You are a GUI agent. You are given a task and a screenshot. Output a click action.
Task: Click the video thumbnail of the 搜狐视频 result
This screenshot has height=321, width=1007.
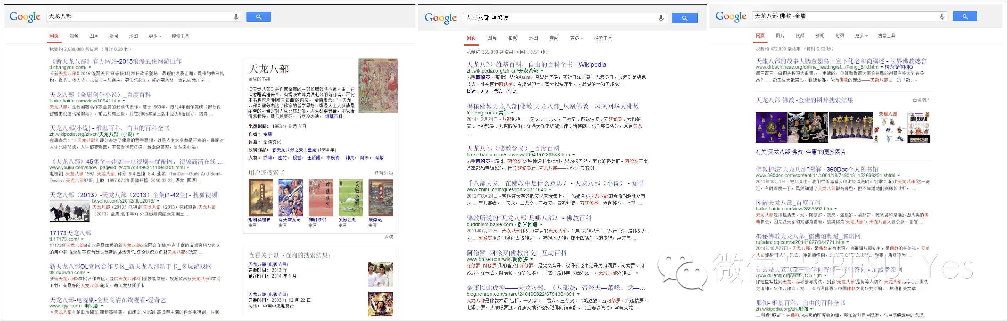point(70,211)
